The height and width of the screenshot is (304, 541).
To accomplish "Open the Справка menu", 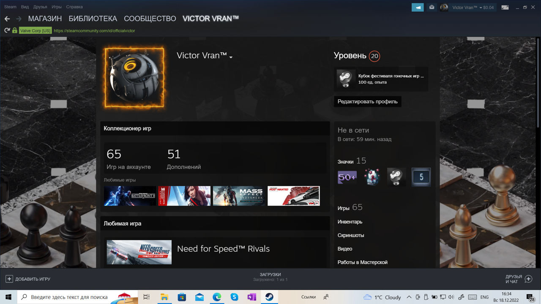I will (74, 7).
